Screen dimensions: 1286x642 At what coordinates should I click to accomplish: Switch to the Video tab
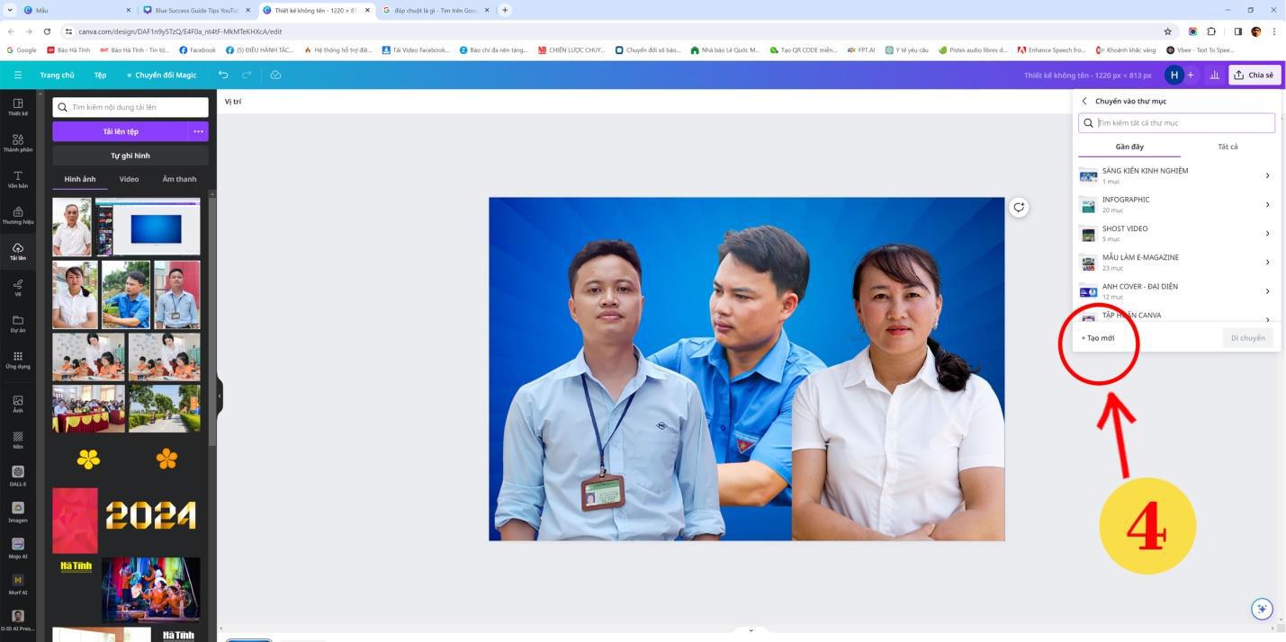pos(129,179)
